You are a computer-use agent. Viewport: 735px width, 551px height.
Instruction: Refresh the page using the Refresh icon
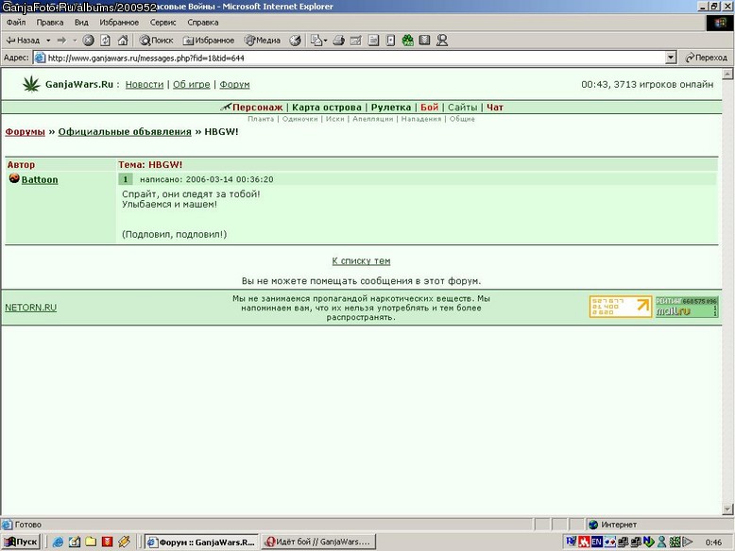tap(106, 41)
